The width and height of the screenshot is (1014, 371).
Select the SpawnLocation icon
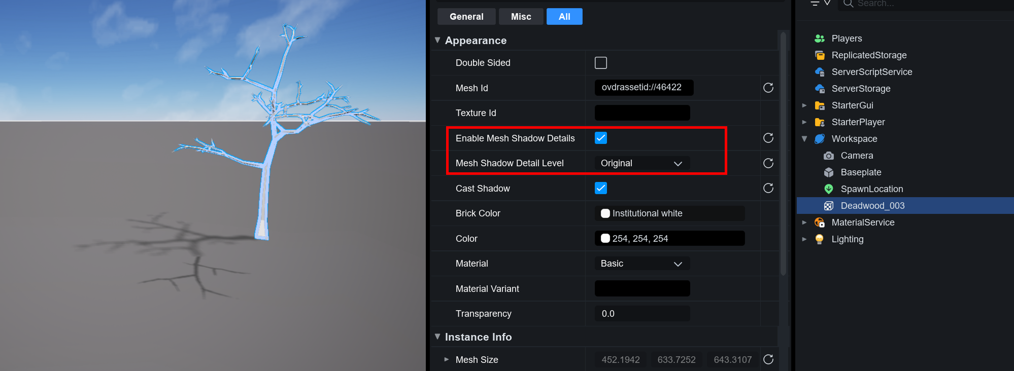click(x=828, y=189)
